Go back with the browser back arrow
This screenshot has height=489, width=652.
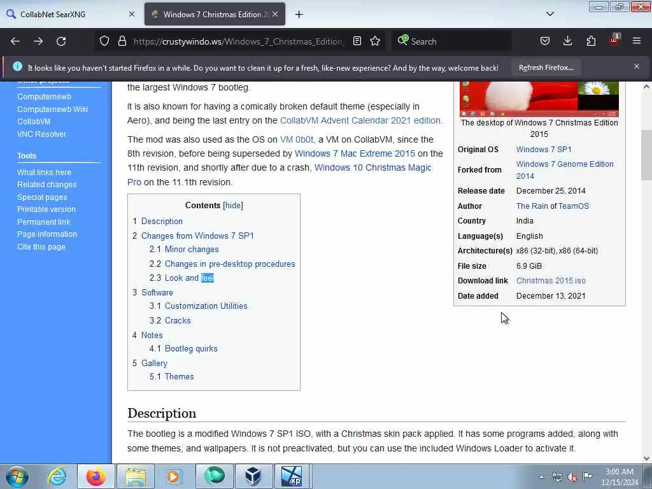coord(15,41)
